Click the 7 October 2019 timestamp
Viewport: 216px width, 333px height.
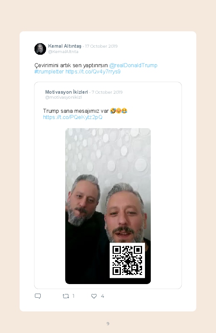tap(107, 92)
